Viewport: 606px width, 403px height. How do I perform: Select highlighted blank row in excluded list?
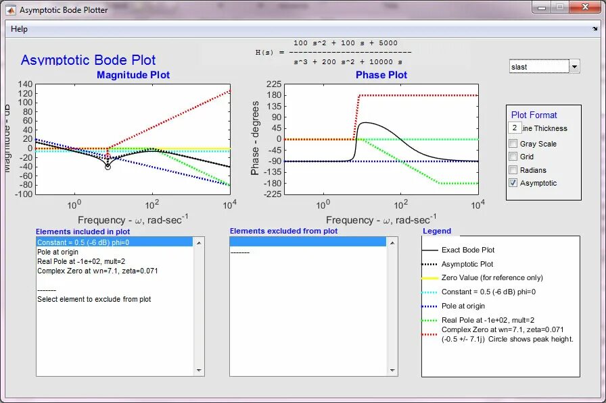[308, 242]
